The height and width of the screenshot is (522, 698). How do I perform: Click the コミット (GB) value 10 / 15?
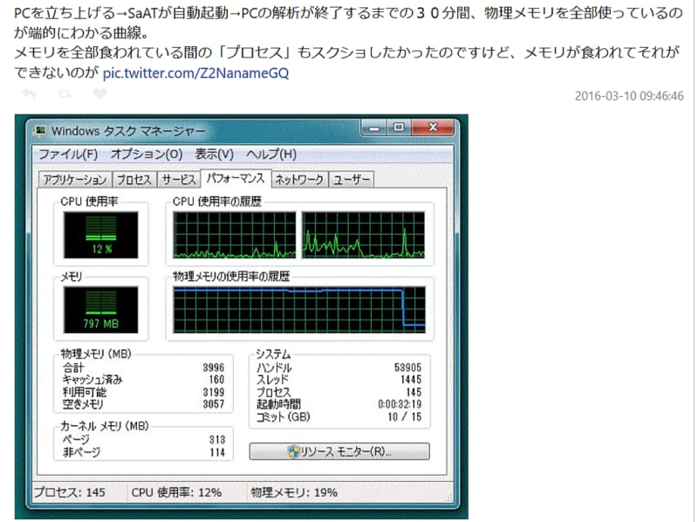pyautogui.click(x=404, y=417)
